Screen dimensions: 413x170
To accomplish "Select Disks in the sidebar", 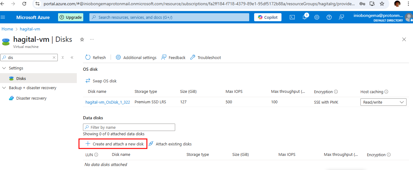I will pos(38,78).
